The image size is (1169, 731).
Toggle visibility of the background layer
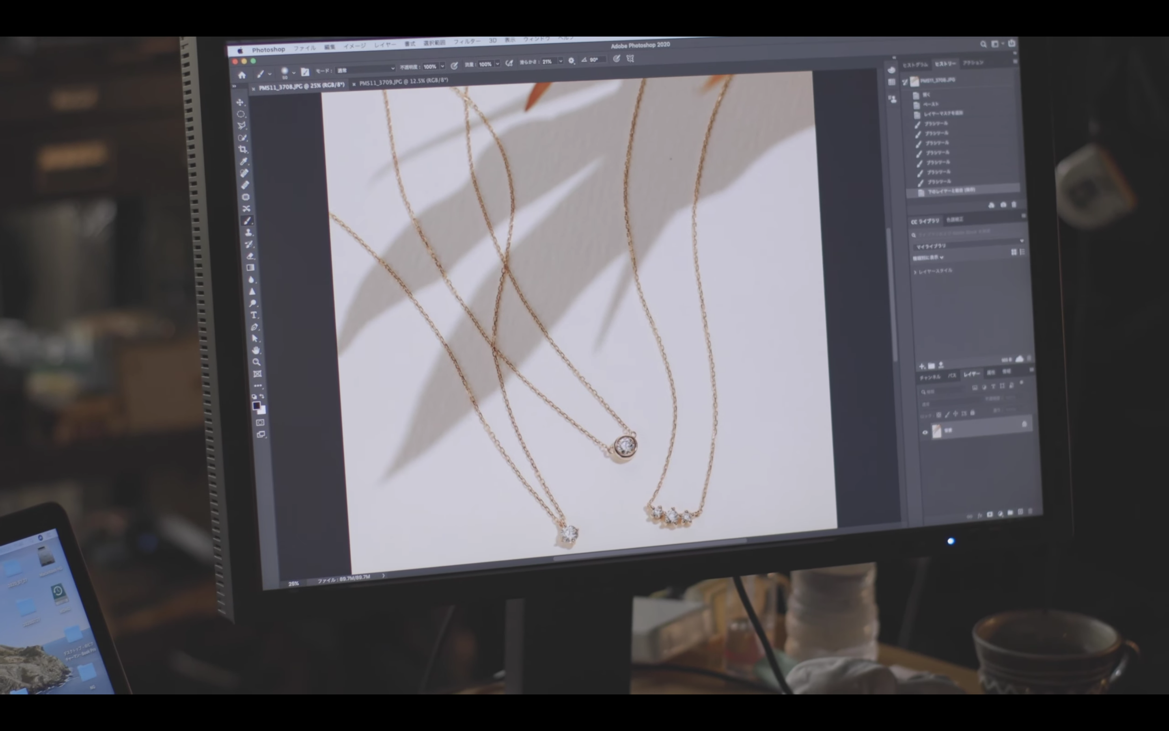tap(925, 432)
